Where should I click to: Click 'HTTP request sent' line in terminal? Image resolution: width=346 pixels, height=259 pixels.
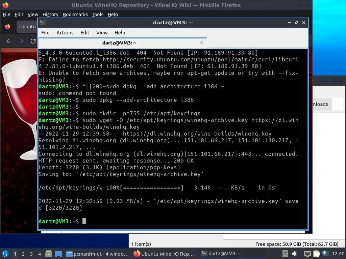pos(116,161)
